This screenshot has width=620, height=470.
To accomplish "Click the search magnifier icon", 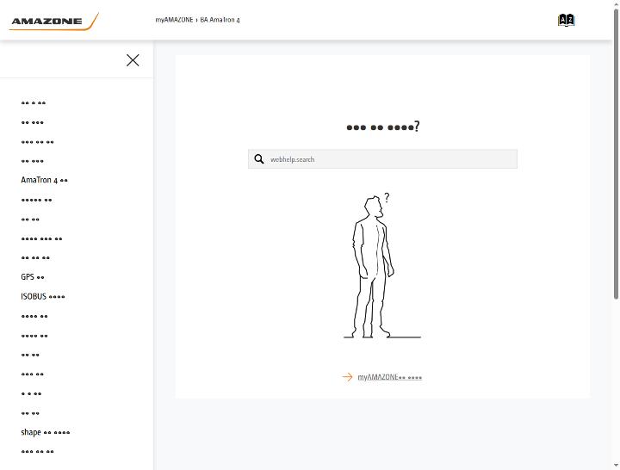I will [x=259, y=159].
